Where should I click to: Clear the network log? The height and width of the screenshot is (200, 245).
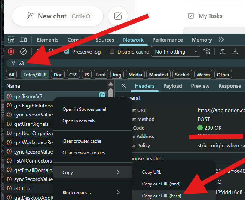coord(23,51)
